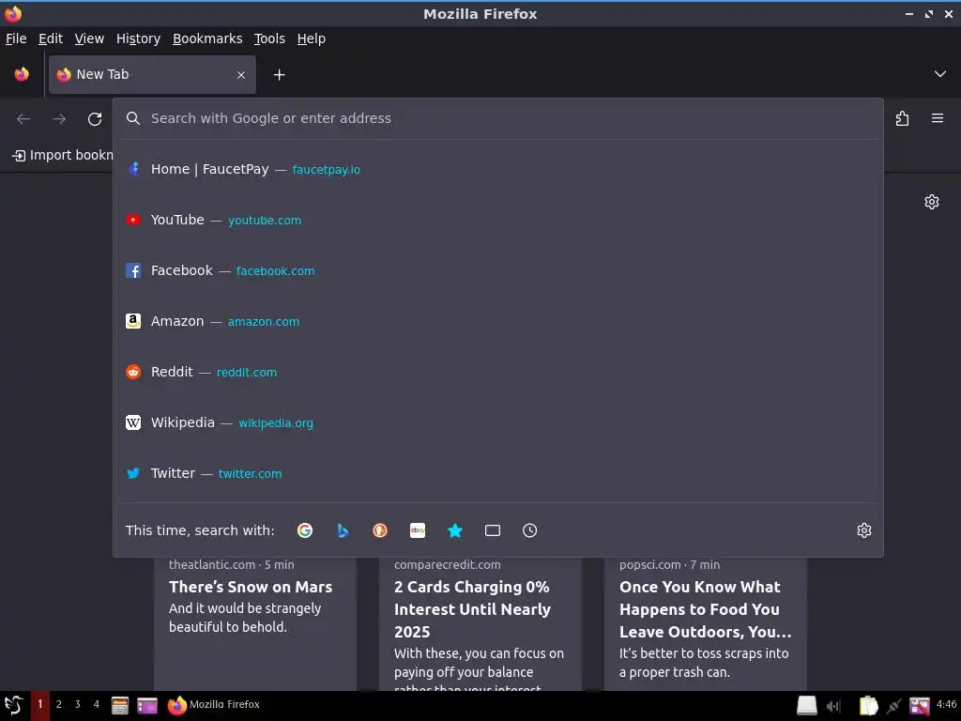Go forward with the forward arrow
The height and width of the screenshot is (721, 961).
coord(59,119)
